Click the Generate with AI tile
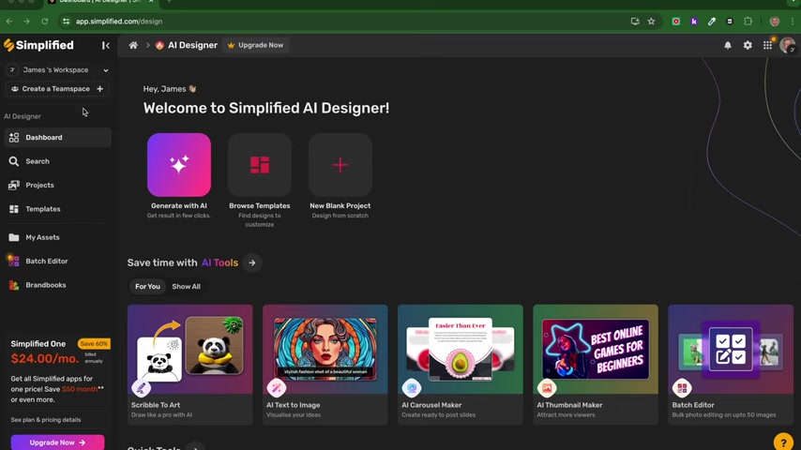The width and height of the screenshot is (801, 450). coord(179,165)
